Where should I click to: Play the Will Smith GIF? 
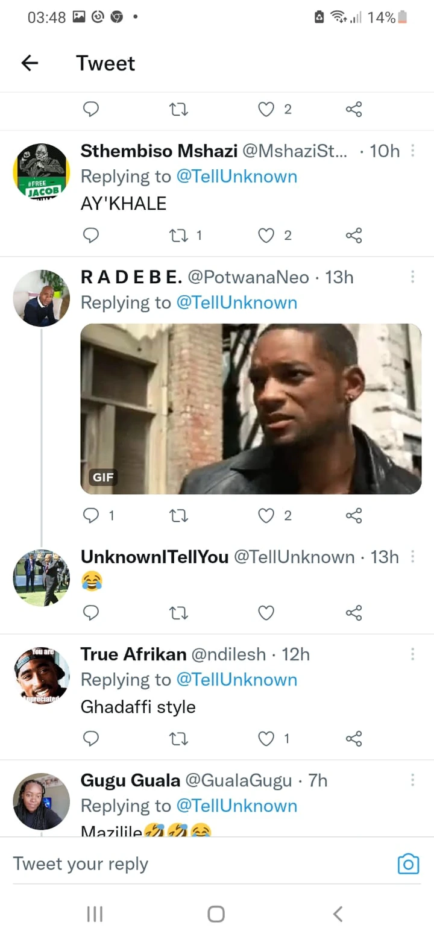click(251, 409)
